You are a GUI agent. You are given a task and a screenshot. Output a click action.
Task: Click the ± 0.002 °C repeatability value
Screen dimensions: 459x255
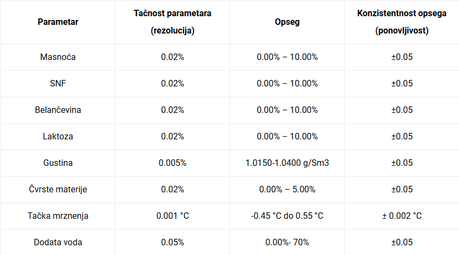(402, 216)
